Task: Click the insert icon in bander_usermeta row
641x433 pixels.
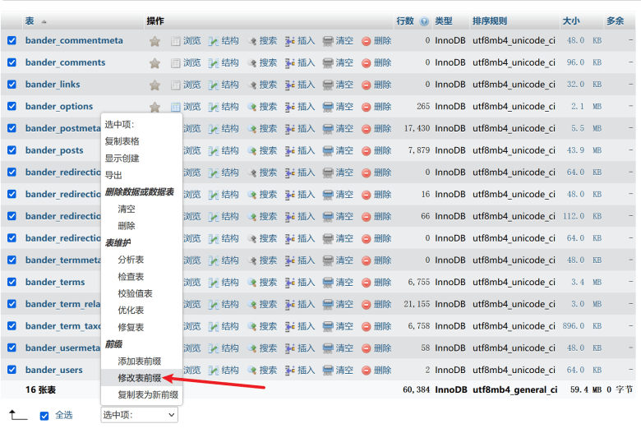Action: [290, 348]
